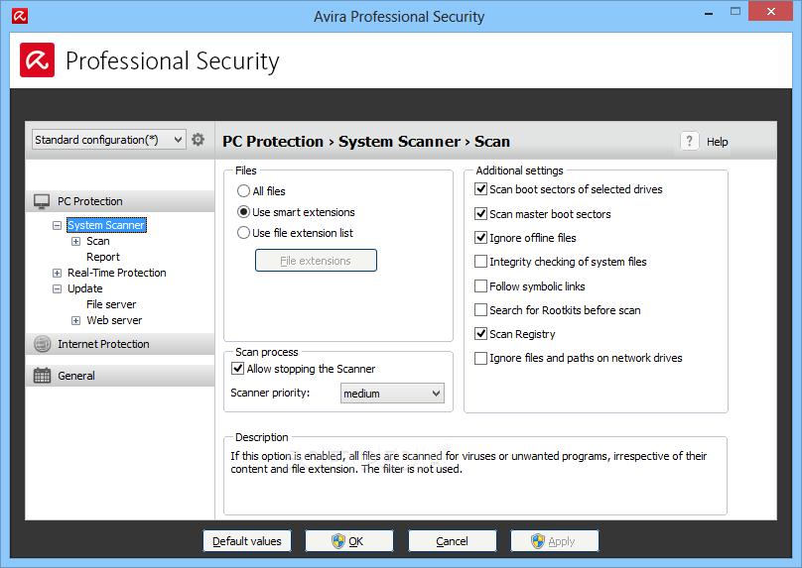This screenshot has width=802, height=568.
Task: Disable Allow stopping the Scanner
Action: coord(238,369)
